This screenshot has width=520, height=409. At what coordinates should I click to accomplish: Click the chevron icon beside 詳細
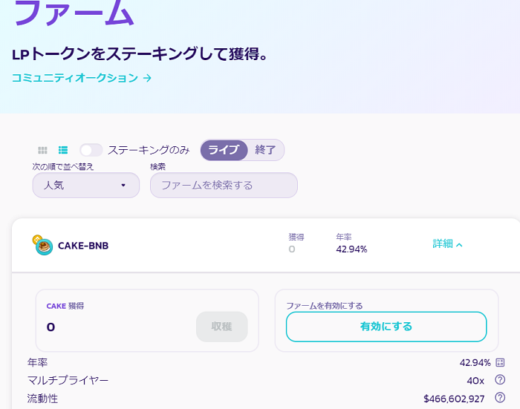tap(459, 245)
